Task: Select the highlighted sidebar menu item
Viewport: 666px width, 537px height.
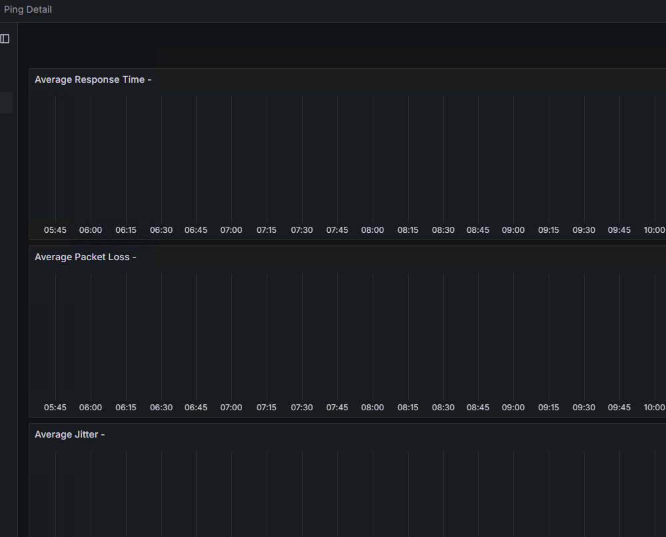Action: pyautogui.click(x=6, y=103)
